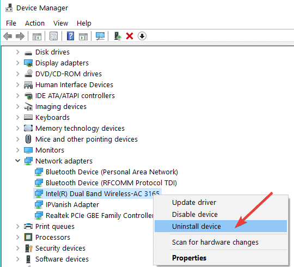Expand the Disk drives node
294x267 pixels.
pos(18,52)
